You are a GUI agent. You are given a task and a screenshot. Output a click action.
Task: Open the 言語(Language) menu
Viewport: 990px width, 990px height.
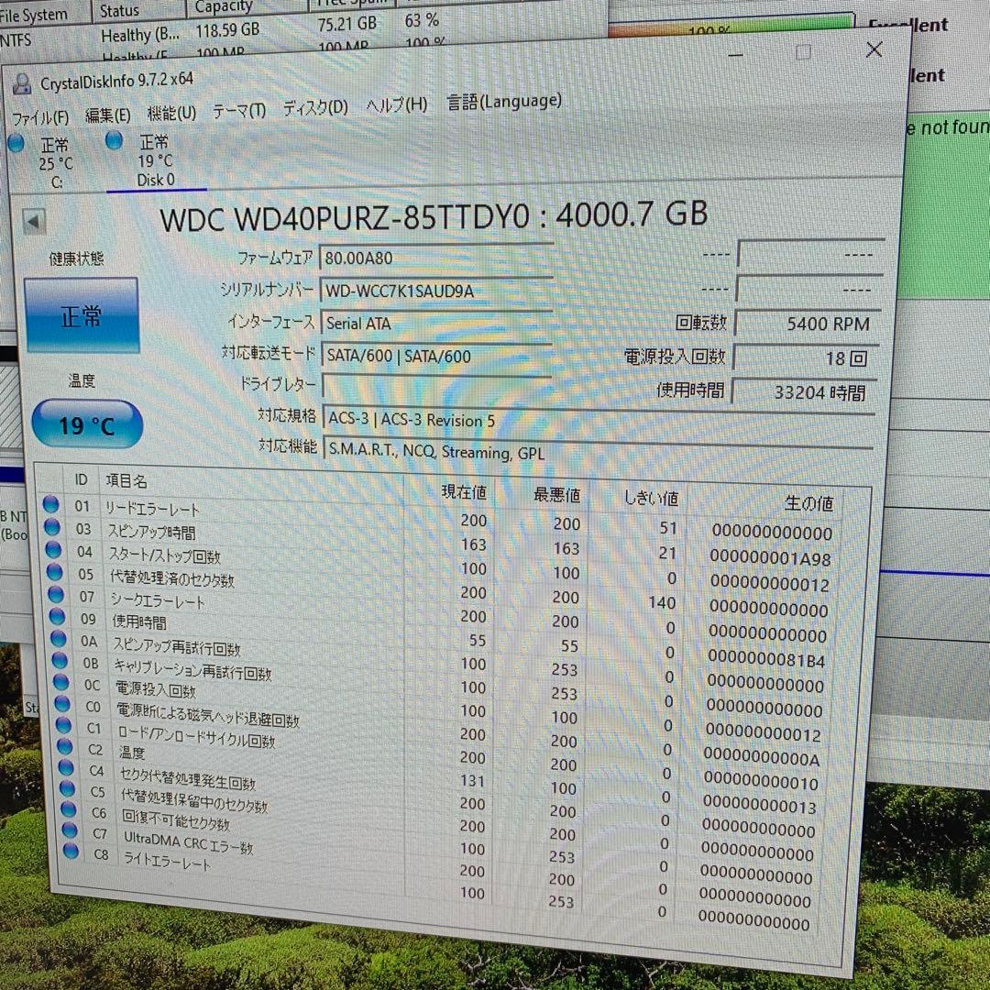(504, 101)
